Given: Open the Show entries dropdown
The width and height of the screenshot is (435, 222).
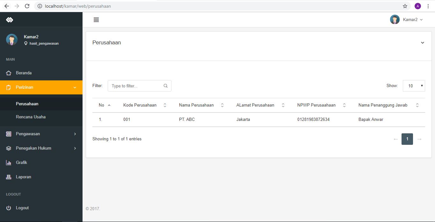Looking at the screenshot, I should coord(414,86).
